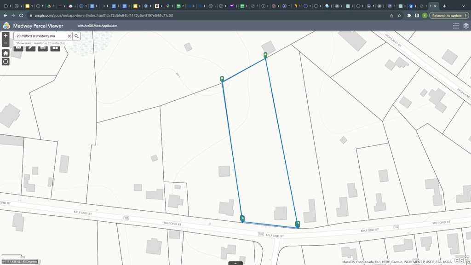
Task: Open the browser tab search dropdown
Action: pos(464,6)
